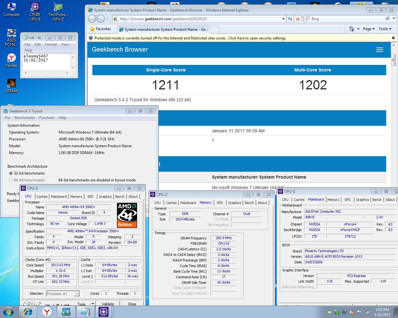Click the Action Center flag tray icon
This screenshot has height=318, width=398.
click(359, 312)
